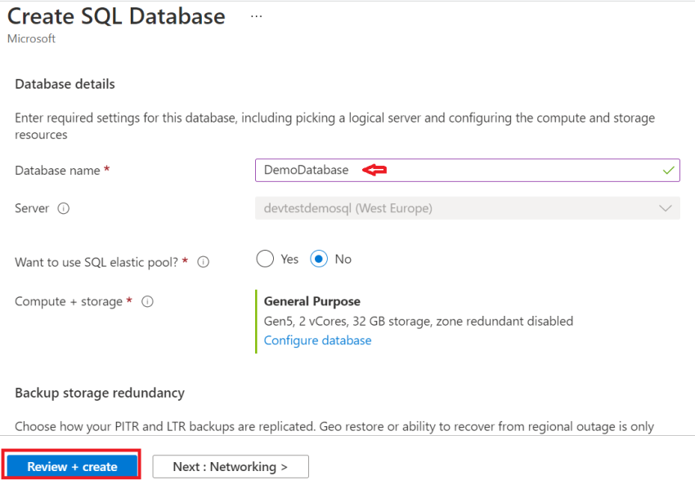Screen dimensions: 695x480
Task: Click the disabled server combo box
Action: [466, 208]
